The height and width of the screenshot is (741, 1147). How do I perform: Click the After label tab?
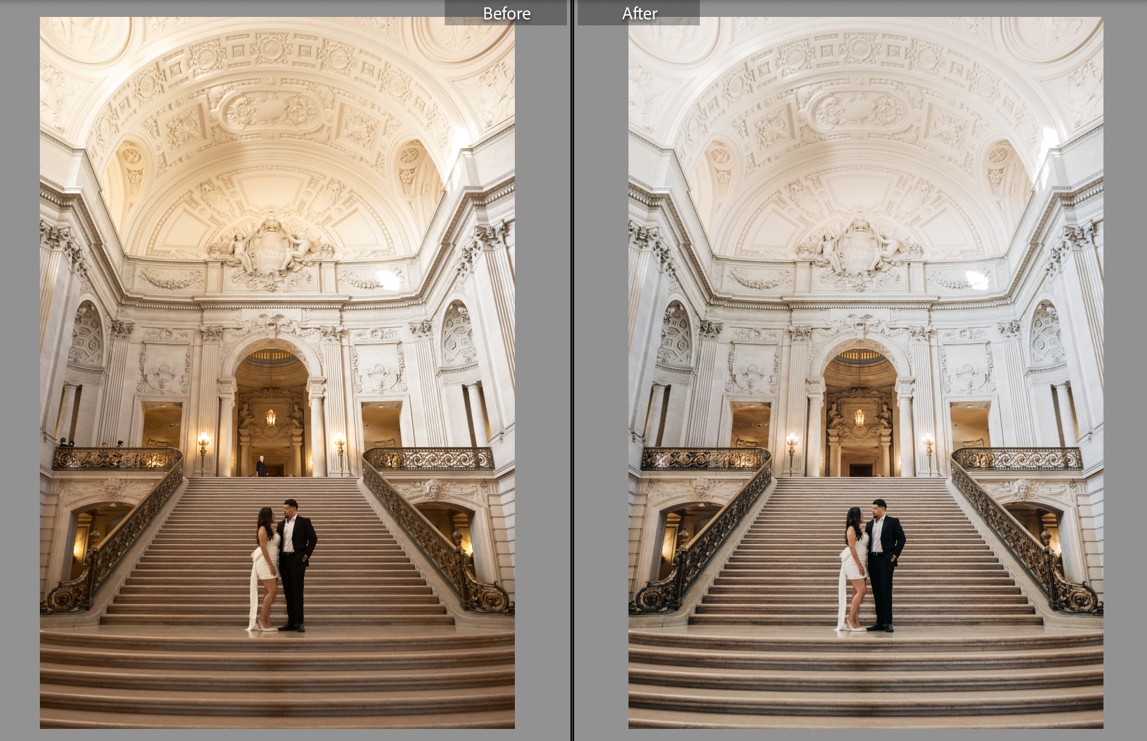click(x=639, y=13)
